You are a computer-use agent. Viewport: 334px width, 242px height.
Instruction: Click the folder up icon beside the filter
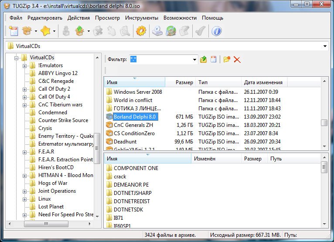(204, 59)
